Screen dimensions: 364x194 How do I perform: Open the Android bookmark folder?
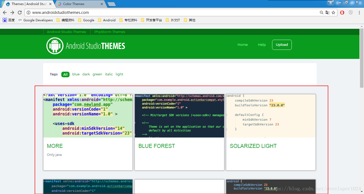click(107, 20)
